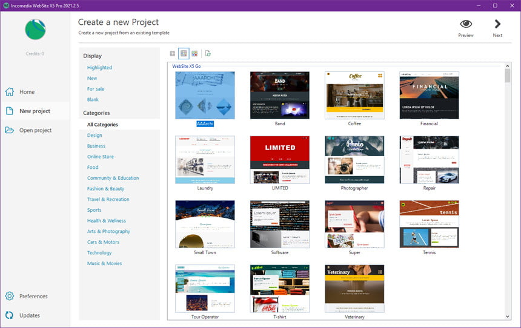Select the Laundry template thumbnail
The width and height of the screenshot is (521, 328).
click(205, 160)
